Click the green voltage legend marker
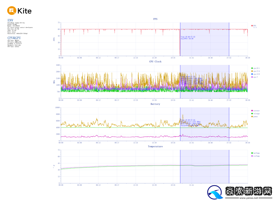The height and width of the screenshot is (201, 275). click(x=252, y=114)
